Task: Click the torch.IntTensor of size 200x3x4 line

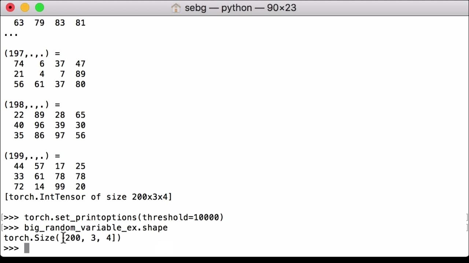Action: [88, 197]
